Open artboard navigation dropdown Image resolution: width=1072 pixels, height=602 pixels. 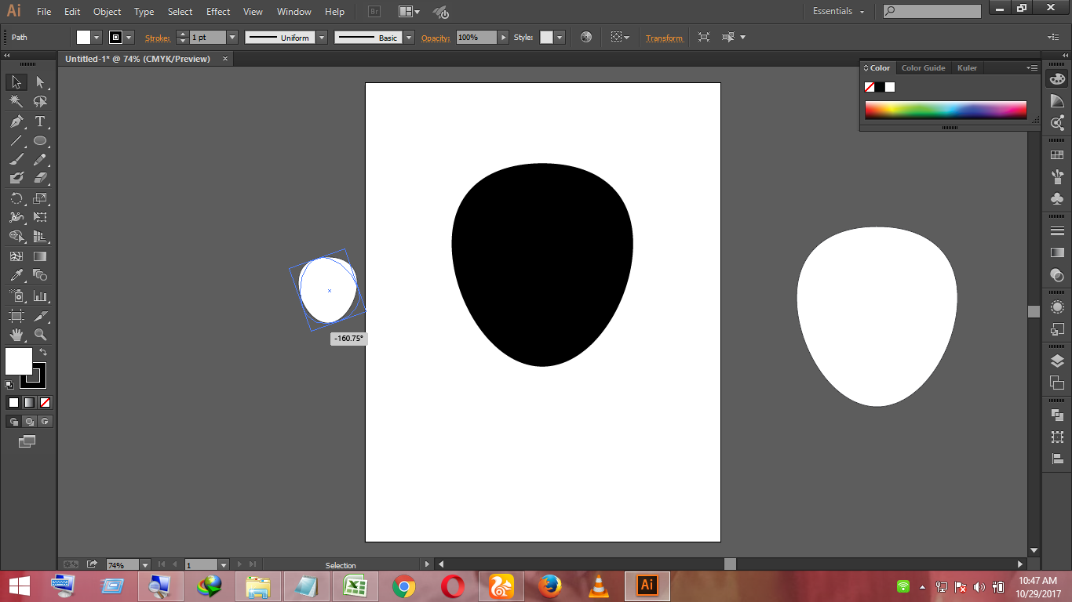click(x=224, y=564)
